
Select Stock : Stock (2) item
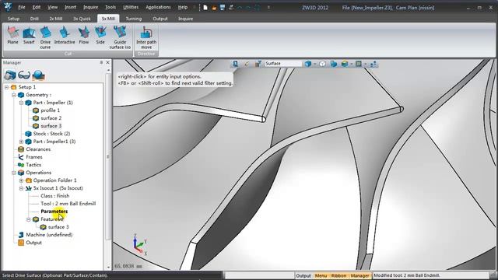coord(52,134)
